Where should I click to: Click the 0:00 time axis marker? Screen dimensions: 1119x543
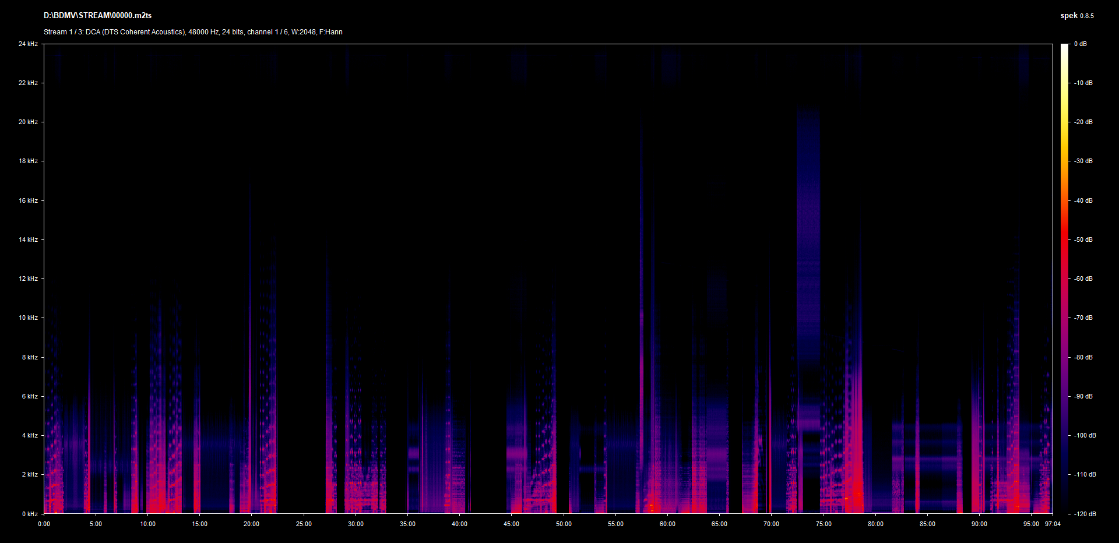[44, 524]
